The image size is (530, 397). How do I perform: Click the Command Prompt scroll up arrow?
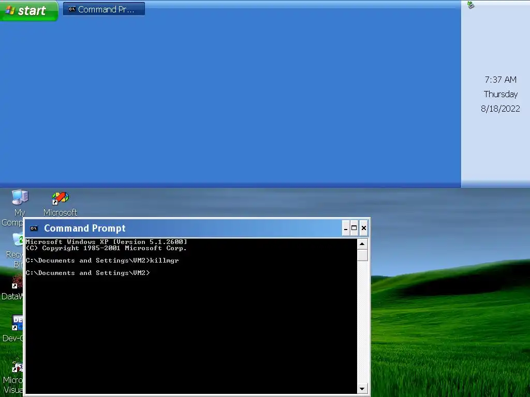(362, 244)
